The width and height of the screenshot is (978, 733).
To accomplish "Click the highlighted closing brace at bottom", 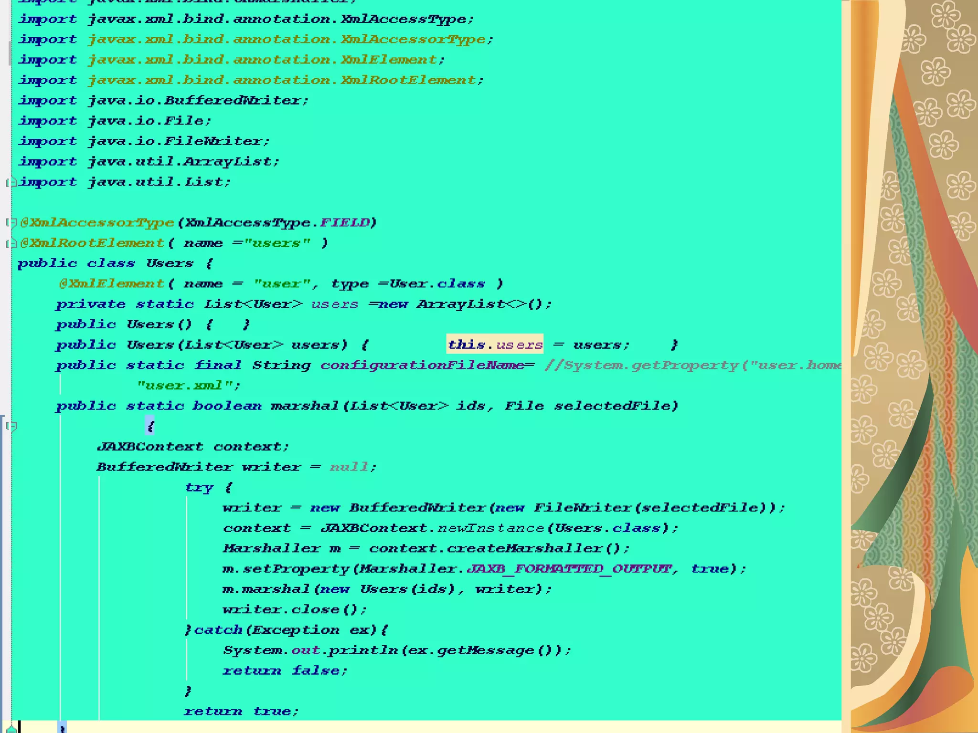I will click(62, 729).
